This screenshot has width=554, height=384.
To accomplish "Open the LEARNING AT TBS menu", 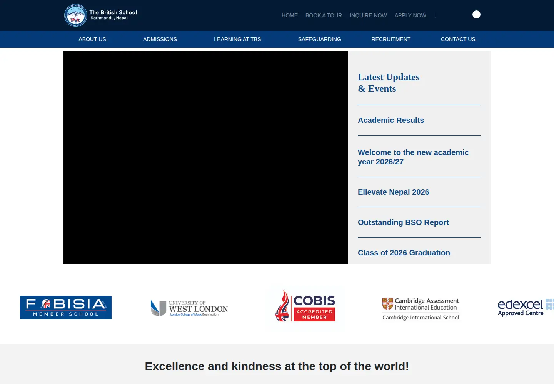I will pyautogui.click(x=237, y=39).
